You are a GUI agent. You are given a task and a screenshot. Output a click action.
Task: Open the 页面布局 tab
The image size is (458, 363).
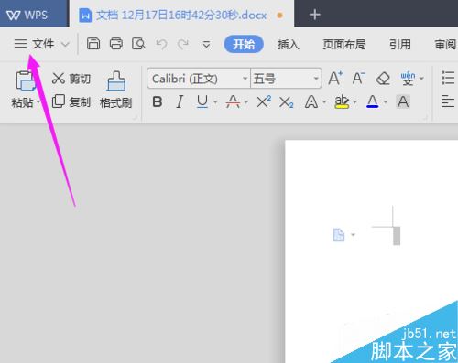(344, 45)
